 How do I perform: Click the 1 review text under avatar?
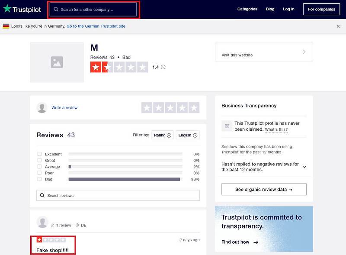click(x=64, y=226)
